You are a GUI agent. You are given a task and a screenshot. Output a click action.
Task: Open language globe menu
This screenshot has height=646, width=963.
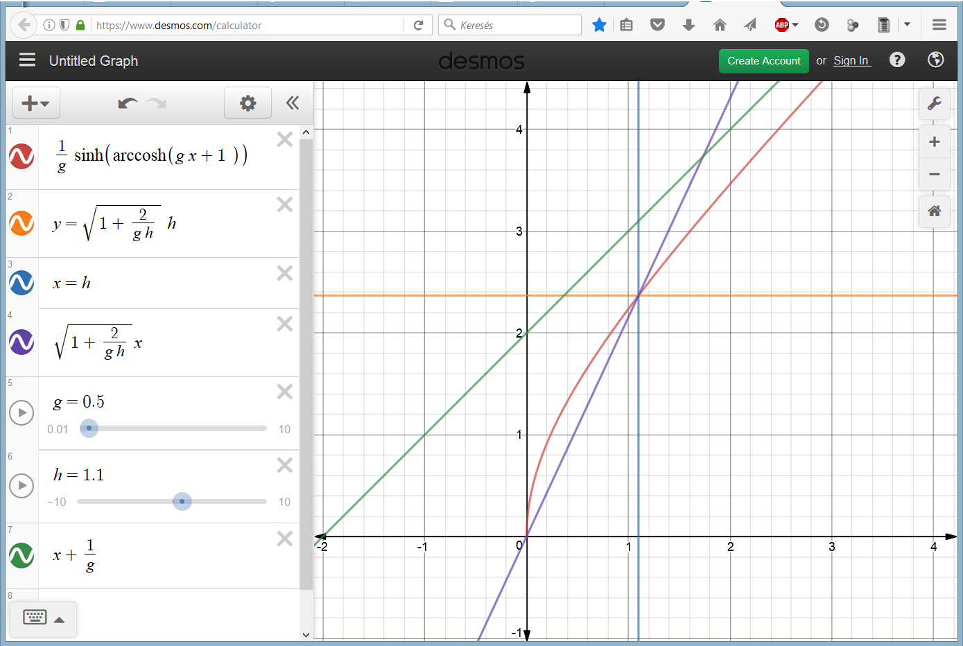pos(935,60)
